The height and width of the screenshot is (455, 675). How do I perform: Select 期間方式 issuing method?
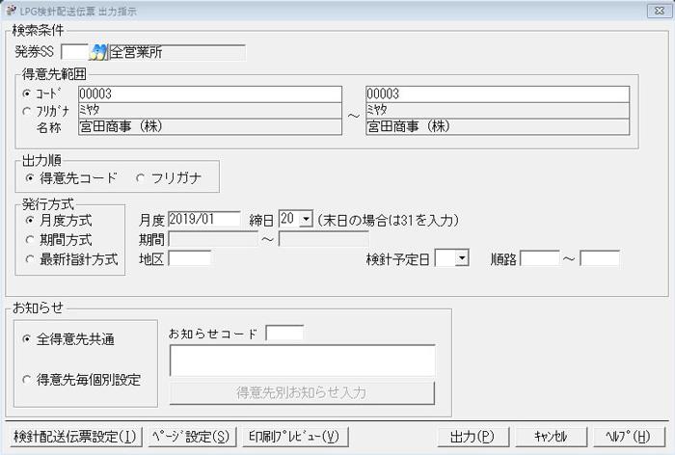[31, 239]
